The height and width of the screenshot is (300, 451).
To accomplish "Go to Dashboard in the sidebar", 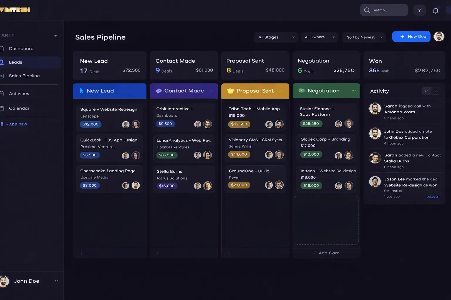I will [x=21, y=49].
